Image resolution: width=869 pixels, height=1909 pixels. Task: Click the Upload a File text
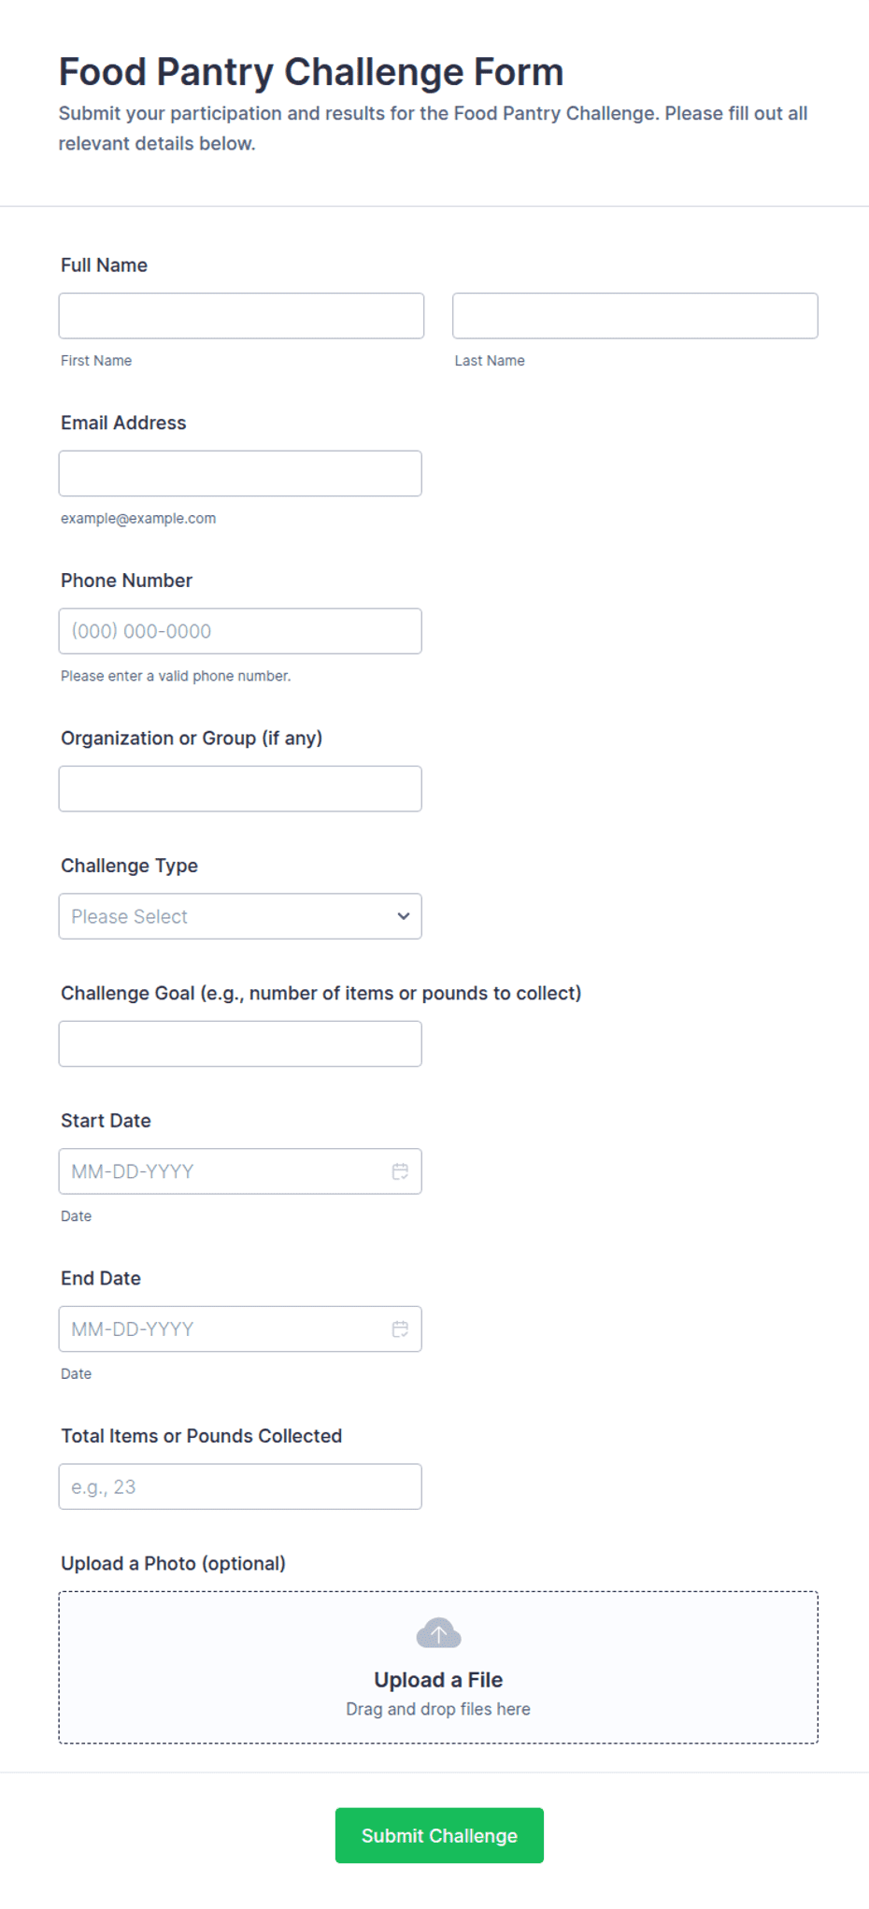(438, 1680)
